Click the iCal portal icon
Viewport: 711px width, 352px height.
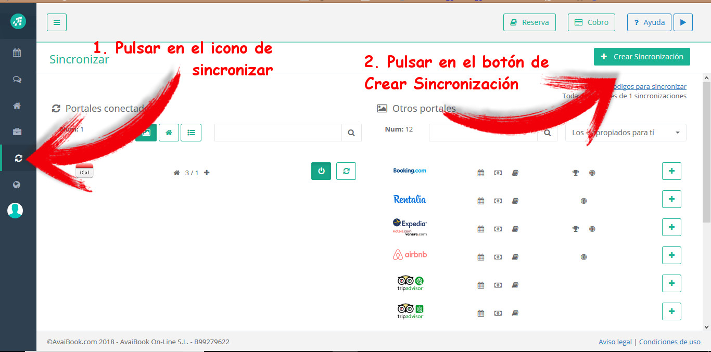tap(84, 171)
